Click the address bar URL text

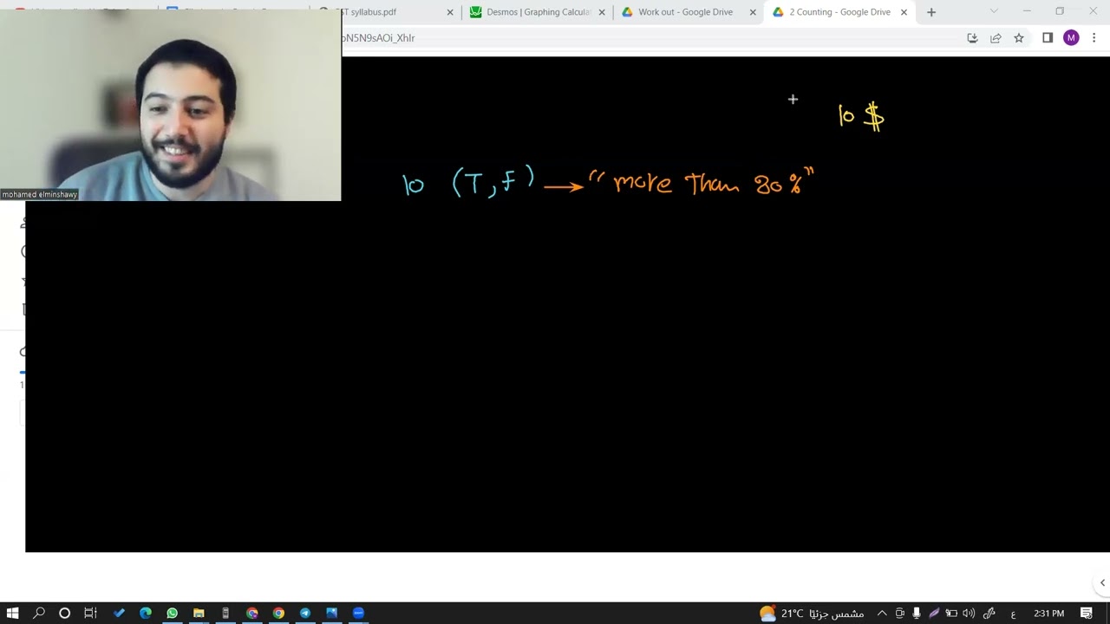pyautogui.click(x=379, y=38)
